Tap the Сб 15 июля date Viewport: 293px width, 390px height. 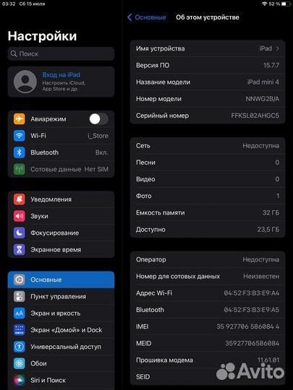click(x=32, y=4)
